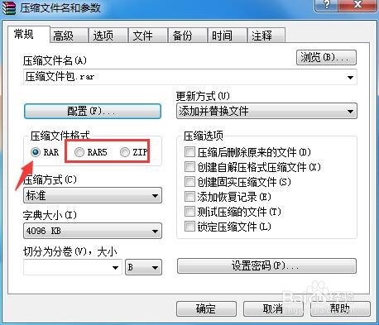The width and height of the screenshot is (379, 325).
Task: Close the archive name and parameters dialog
Action: tap(357, 5)
